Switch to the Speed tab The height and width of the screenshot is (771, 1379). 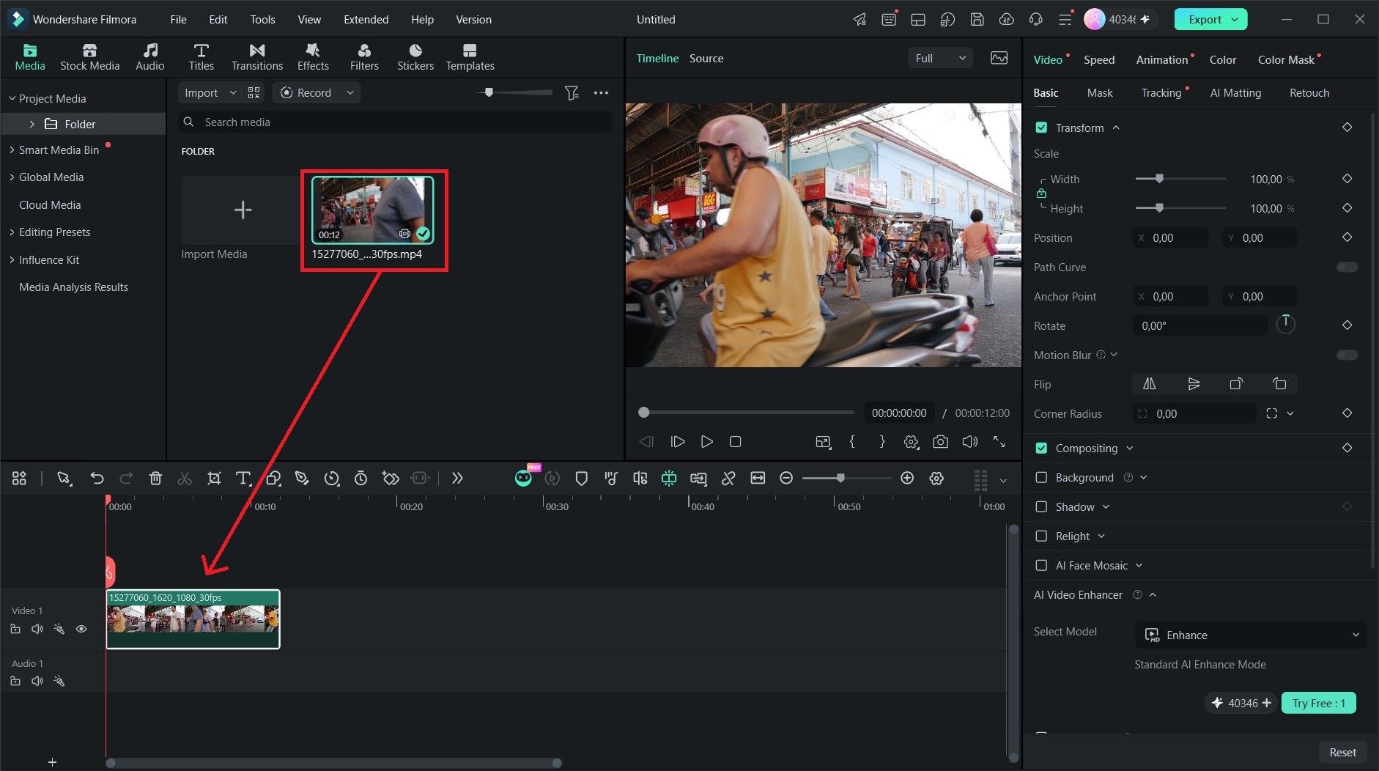[x=1099, y=60]
